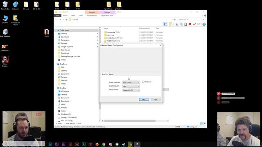This screenshot has height=147, width=262.
Task: Select the 03-24 desktop folder icon
Action: (47, 33)
